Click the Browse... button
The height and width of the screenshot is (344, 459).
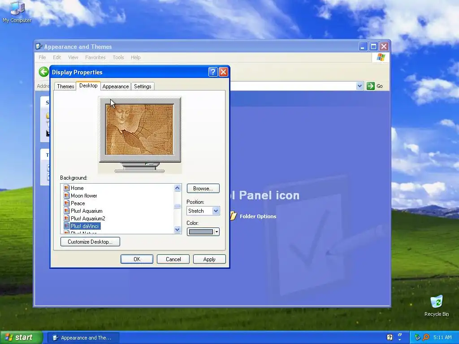pos(203,189)
